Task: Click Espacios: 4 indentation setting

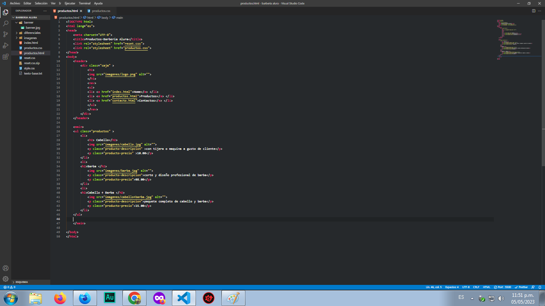Action: [452, 287]
